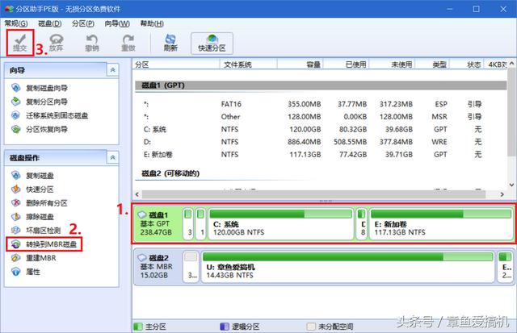The width and height of the screenshot is (517, 333).
Task: Open the 向导(W) menu
Action: (x=117, y=23)
